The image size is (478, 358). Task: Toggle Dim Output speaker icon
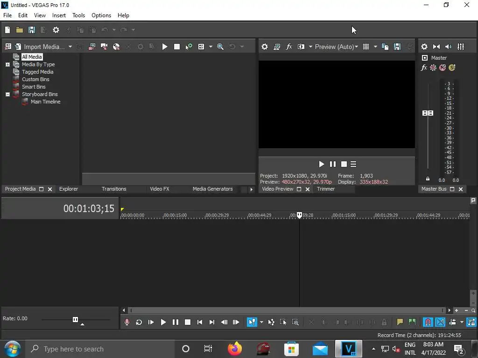[449, 47]
